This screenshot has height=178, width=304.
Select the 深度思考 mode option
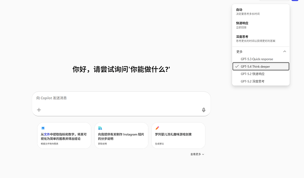pos(261,39)
